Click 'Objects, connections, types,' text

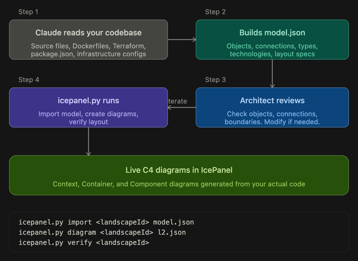pyautogui.click(x=272, y=46)
